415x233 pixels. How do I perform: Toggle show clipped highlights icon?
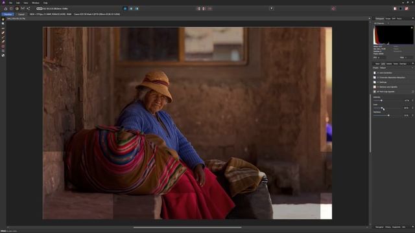[199, 8]
